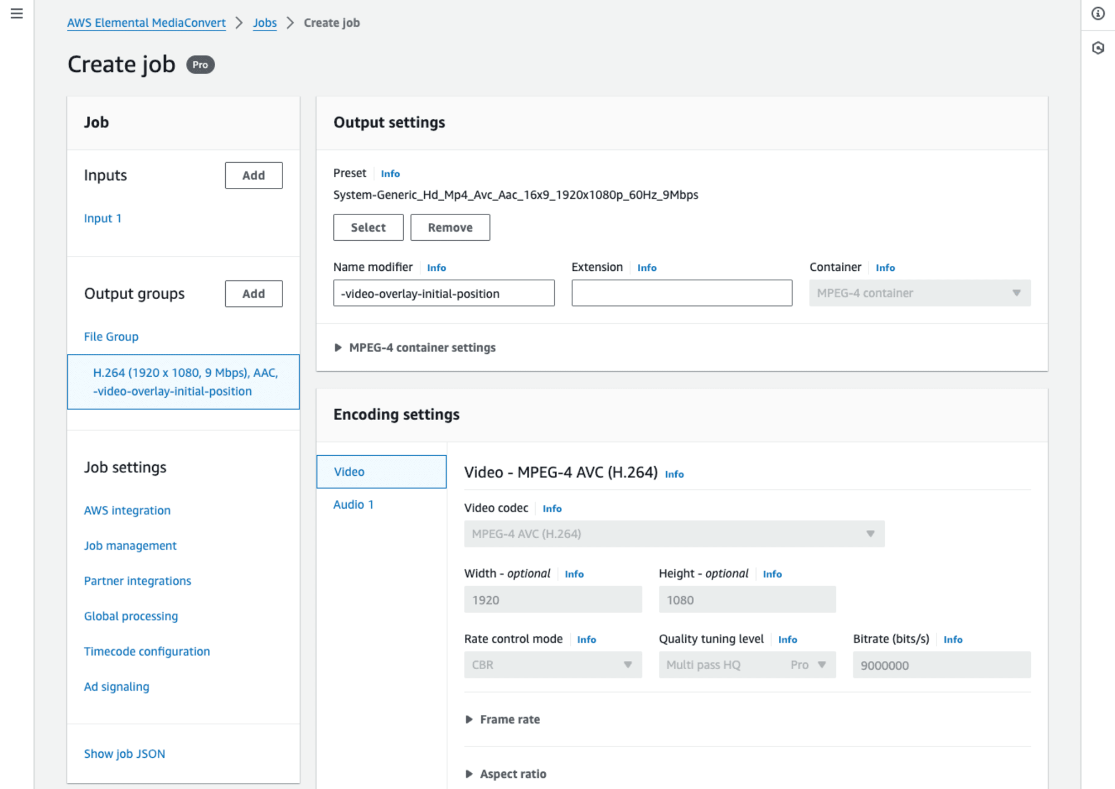The height and width of the screenshot is (789, 1115).
Task: Click Info beside Video - MPEG-4 AVC heading
Action: (674, 474)
